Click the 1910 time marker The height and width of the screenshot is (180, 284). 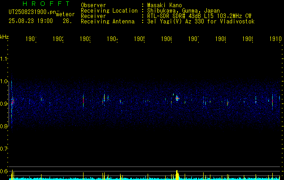point(275,39)
